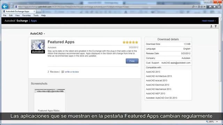The image size is (223, 125).
Task: Click the Apps link in header
Action: [34, 21]
